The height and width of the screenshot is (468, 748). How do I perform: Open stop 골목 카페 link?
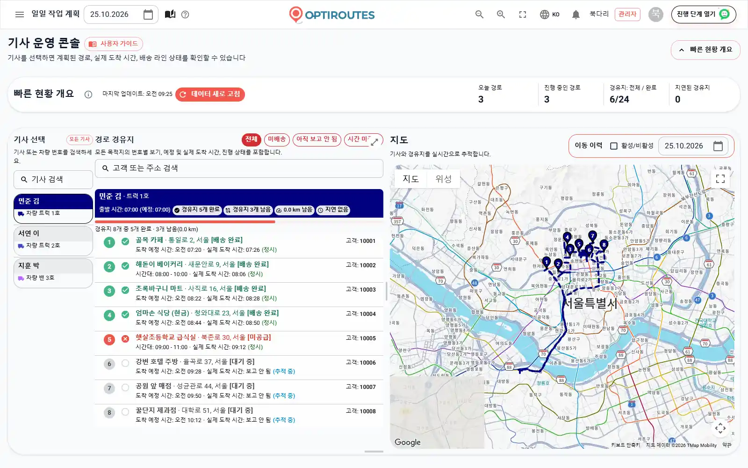[150, 240]
